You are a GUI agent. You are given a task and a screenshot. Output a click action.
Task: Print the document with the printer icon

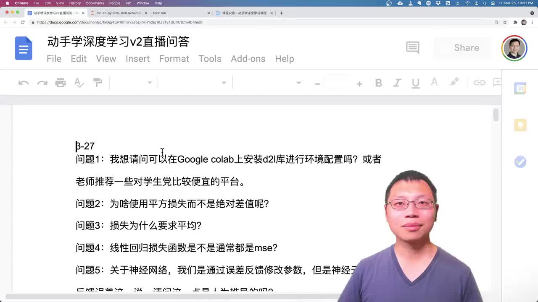point(61,83)
